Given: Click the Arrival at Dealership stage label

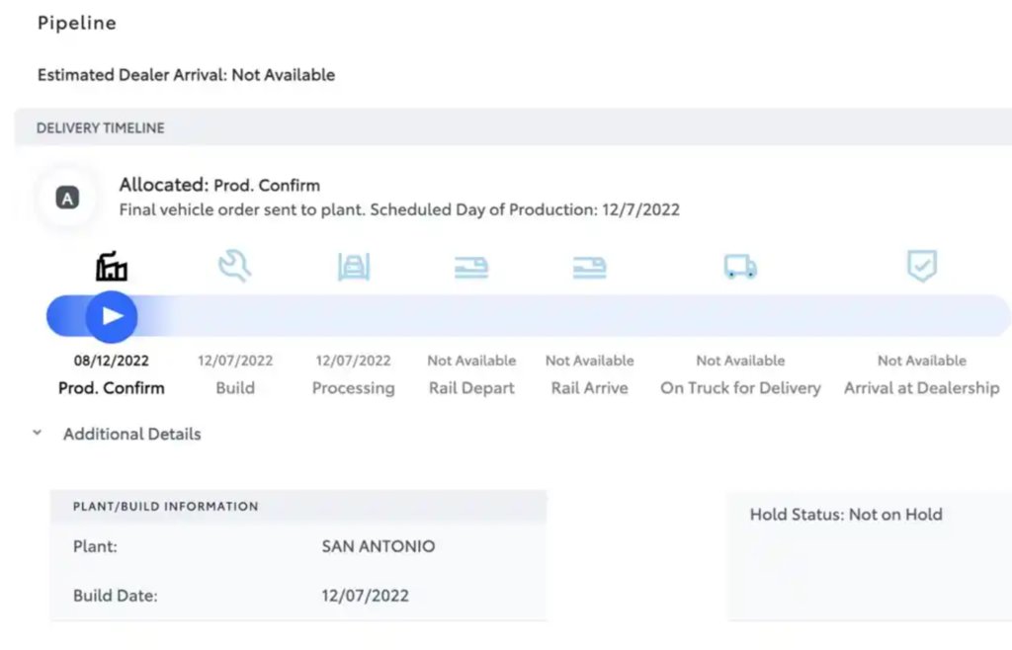Looking at the screenshot, I should coord(922,388).
